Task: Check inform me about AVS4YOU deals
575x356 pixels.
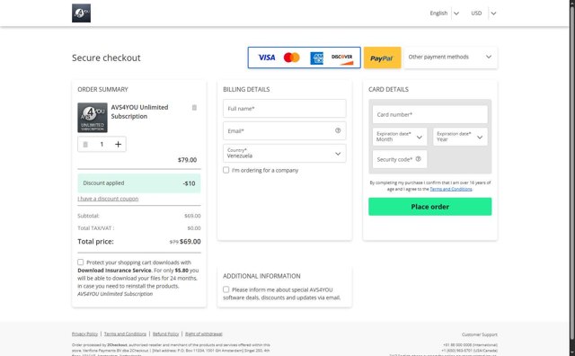Action: click(226, 289)
